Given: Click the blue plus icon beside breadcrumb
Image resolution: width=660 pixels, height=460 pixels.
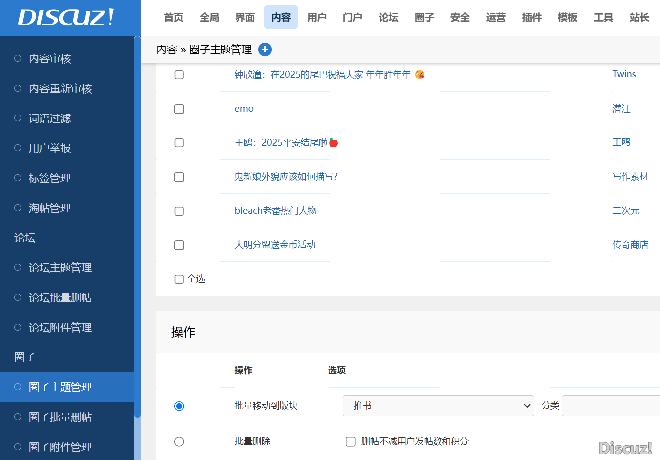Looking at the screenshot, I should click(x=265, y=50).
